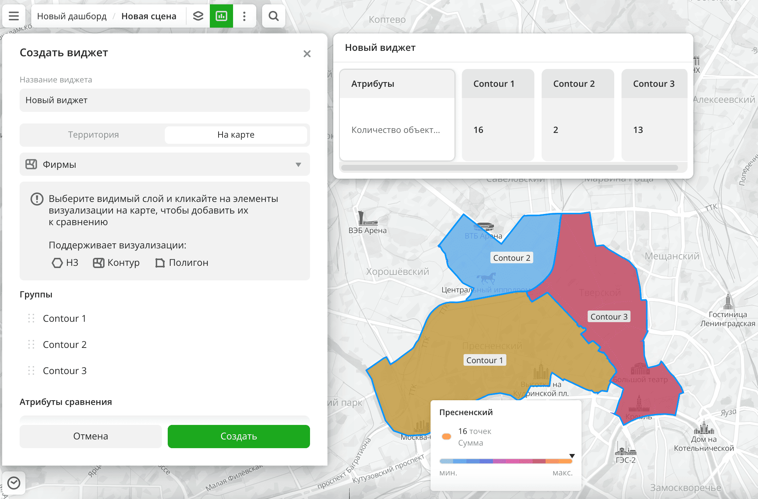Click the green Создать button
This screenshot has width=758, height=499.
coord(239,436)
